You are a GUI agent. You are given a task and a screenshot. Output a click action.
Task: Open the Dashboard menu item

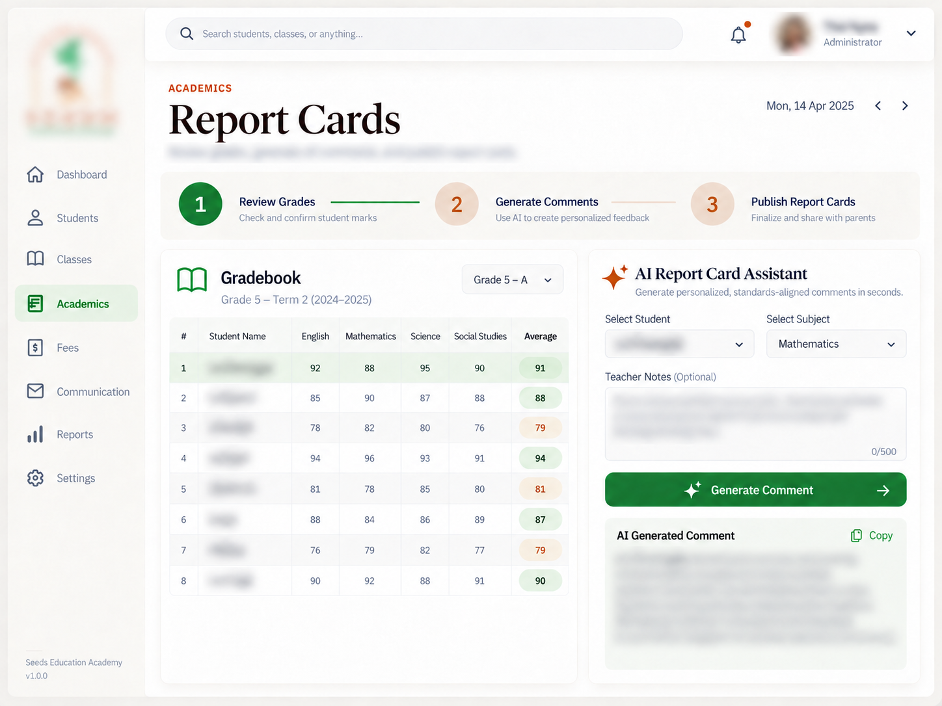coord(76,174)
